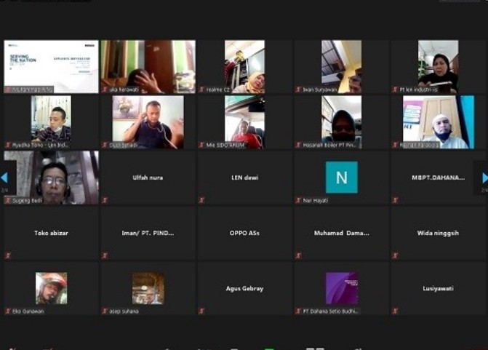488x350 pixels.
Task: Select Dudi Setiadi's video feed
Action: point(148,122)
